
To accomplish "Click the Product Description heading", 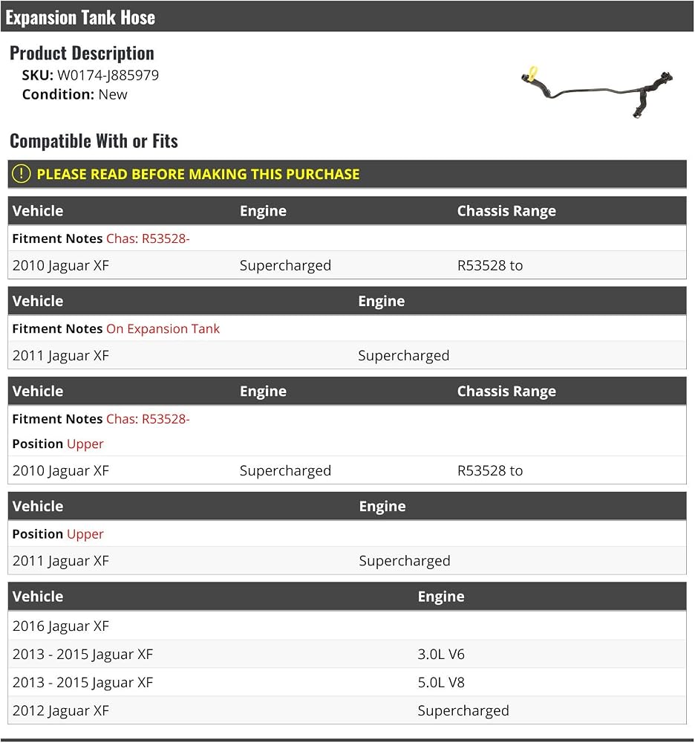I will [82, 53].
